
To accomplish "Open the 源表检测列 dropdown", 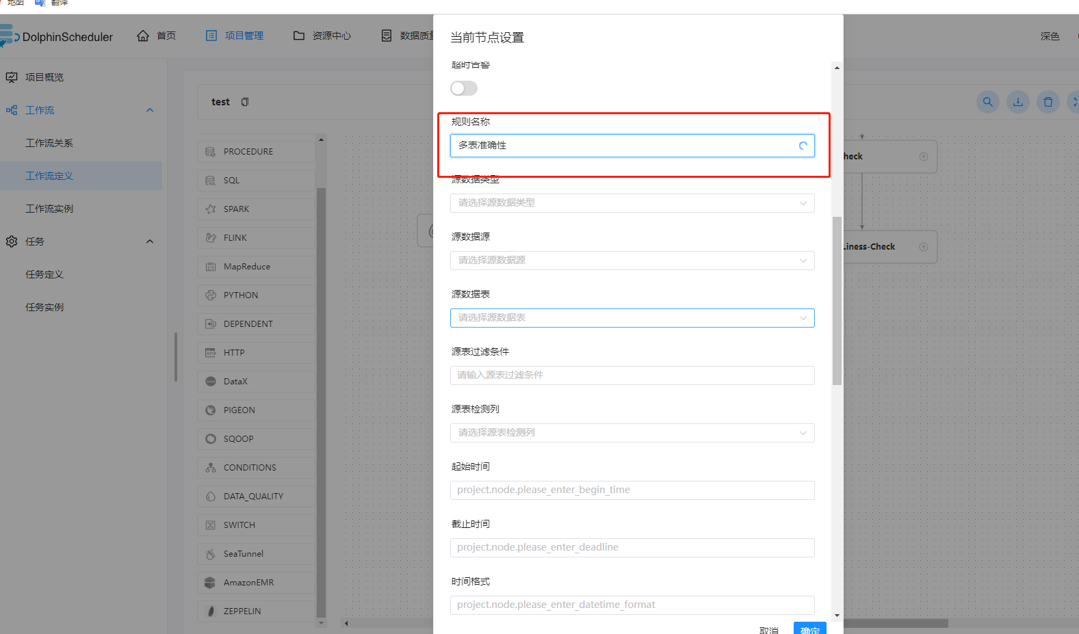I will [632, 433].
